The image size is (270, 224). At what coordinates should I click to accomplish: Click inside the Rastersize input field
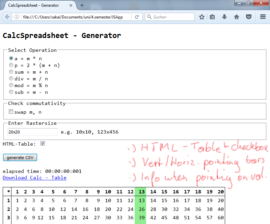32,132
